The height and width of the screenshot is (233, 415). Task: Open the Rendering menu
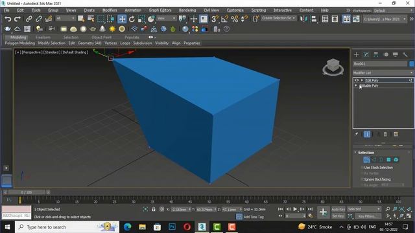coord(187,10)
